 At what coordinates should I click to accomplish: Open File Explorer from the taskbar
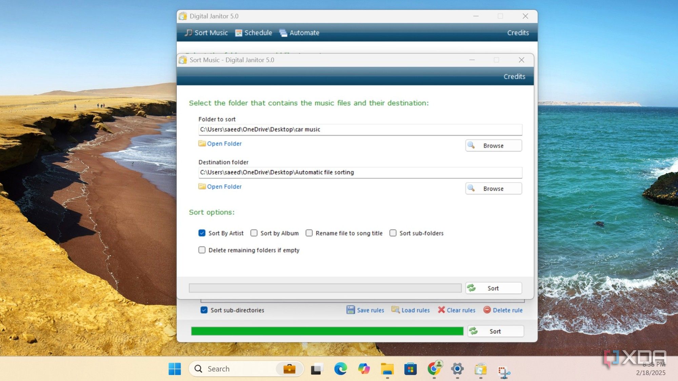tap(387, 369)
